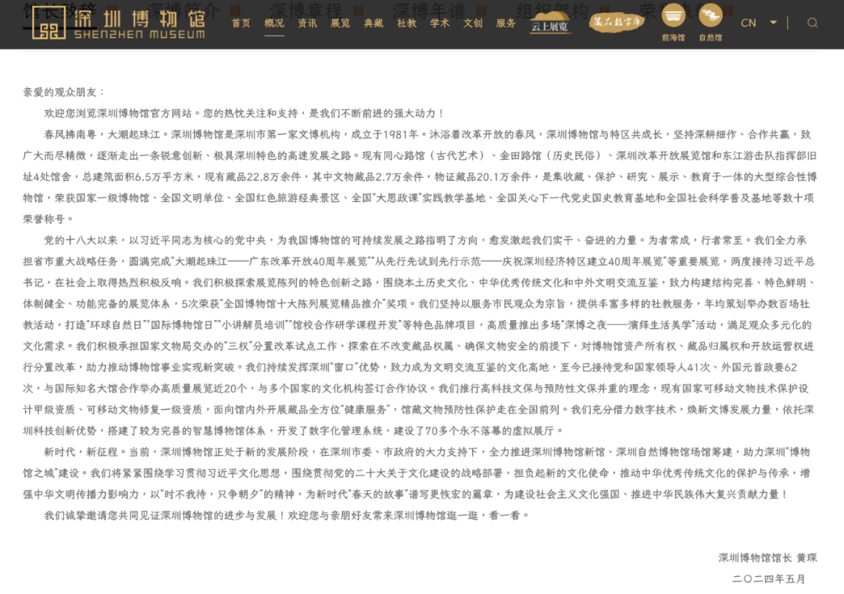Click the Shenzhen Museum logo
844x594 pixels.
[119, 23]
